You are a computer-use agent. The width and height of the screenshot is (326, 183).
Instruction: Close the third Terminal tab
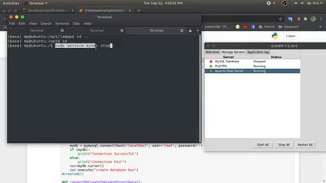coord(182,30)
